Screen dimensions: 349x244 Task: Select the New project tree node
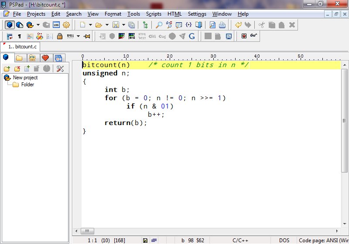pos(25,78)
